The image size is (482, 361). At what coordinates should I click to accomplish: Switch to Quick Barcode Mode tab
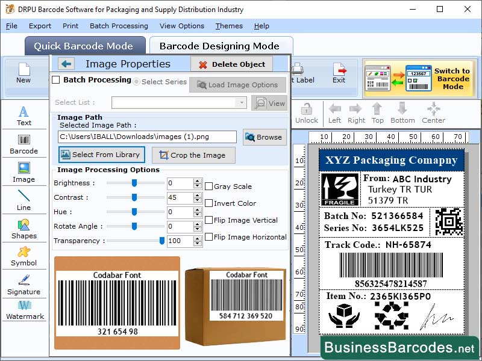pyautogui.click(x=85, y=46)
